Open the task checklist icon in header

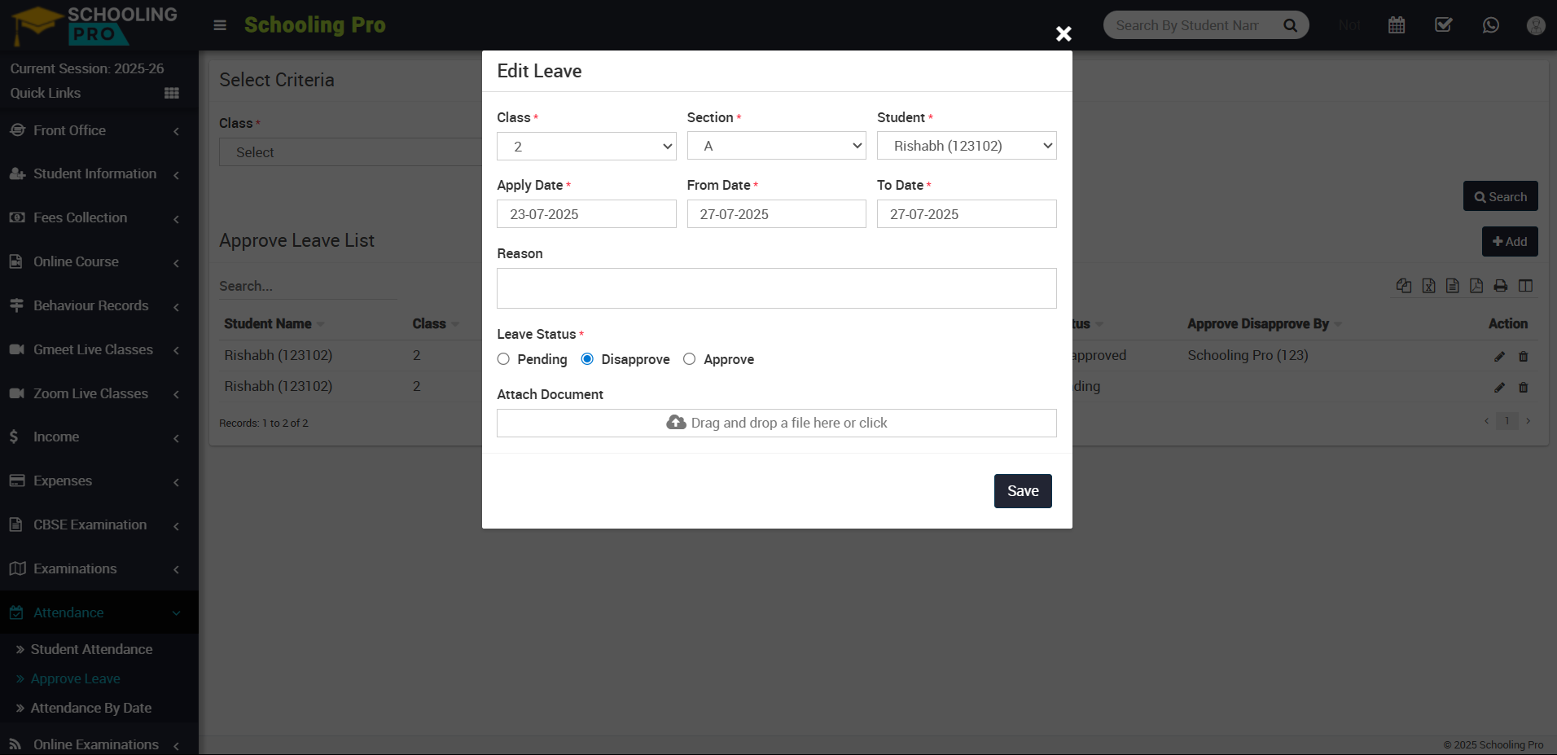pyautogui.click(x=1444, y=25)
